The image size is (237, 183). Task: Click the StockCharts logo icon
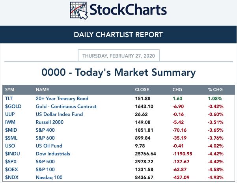coord(79,10)
